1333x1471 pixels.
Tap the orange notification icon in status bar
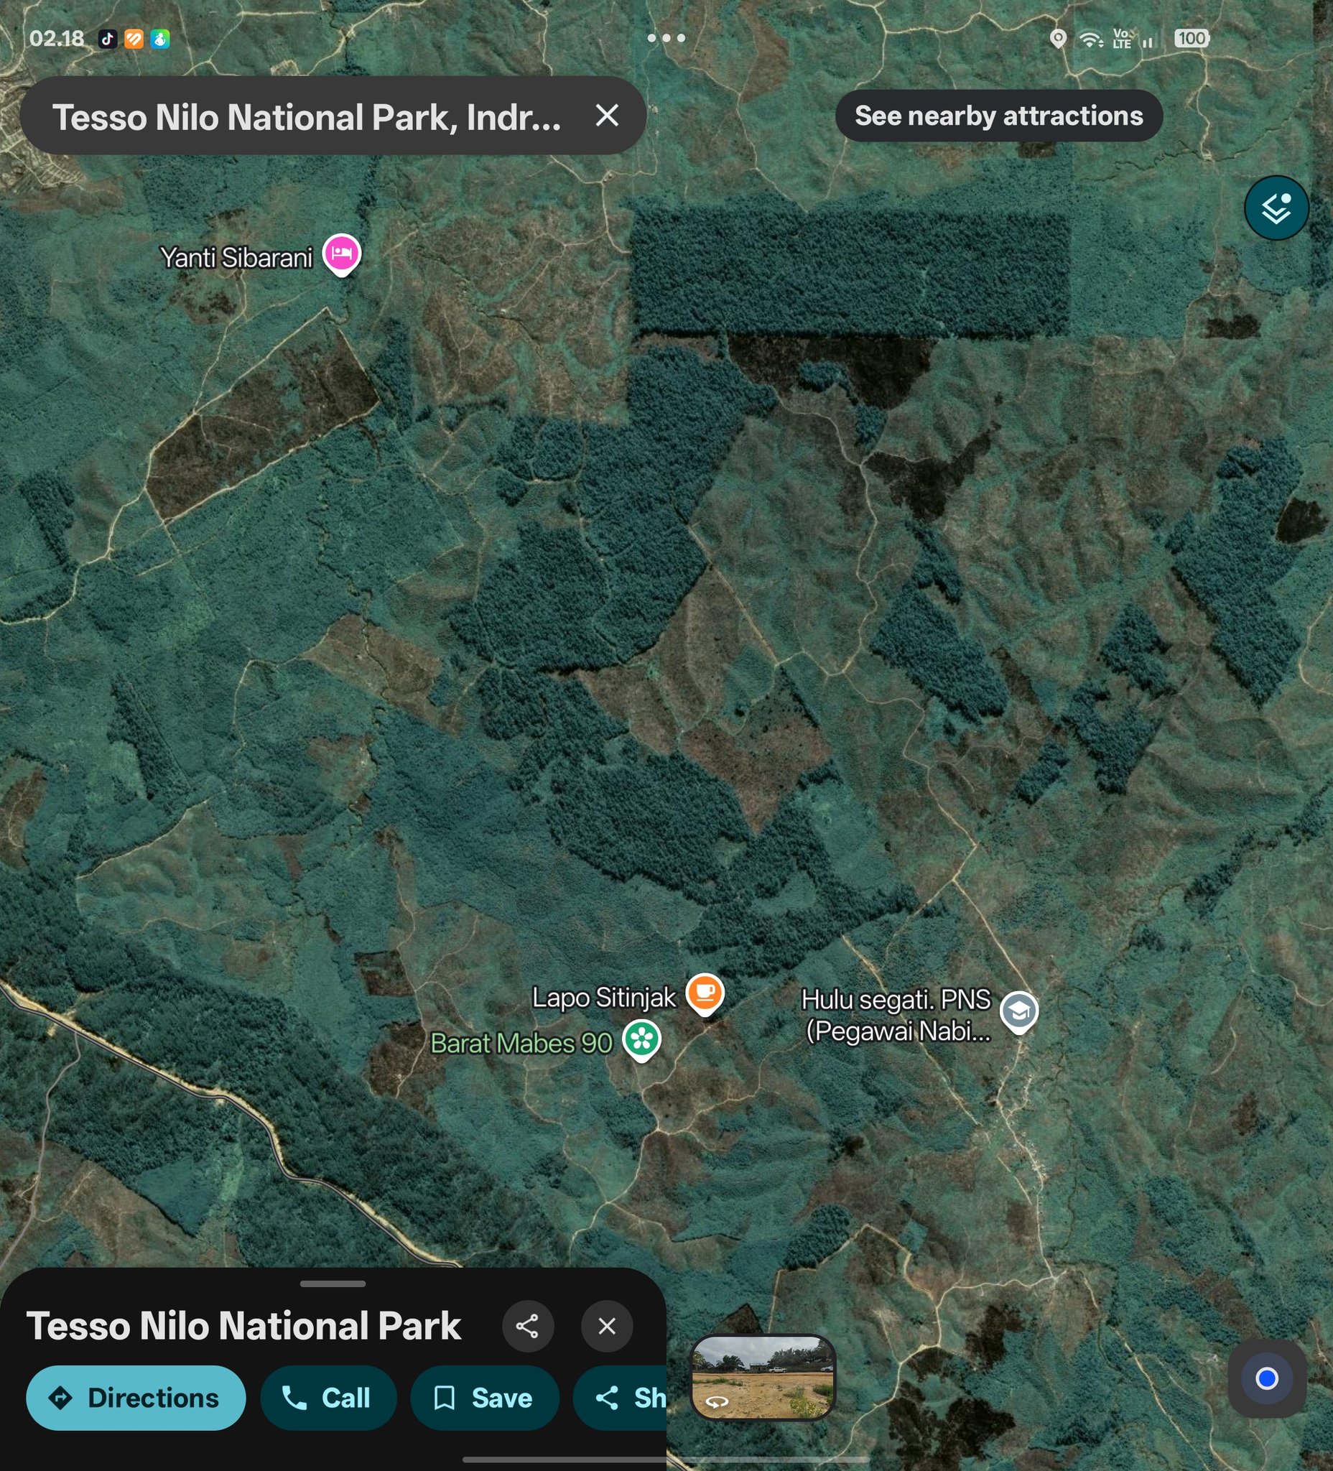[134, 39]
